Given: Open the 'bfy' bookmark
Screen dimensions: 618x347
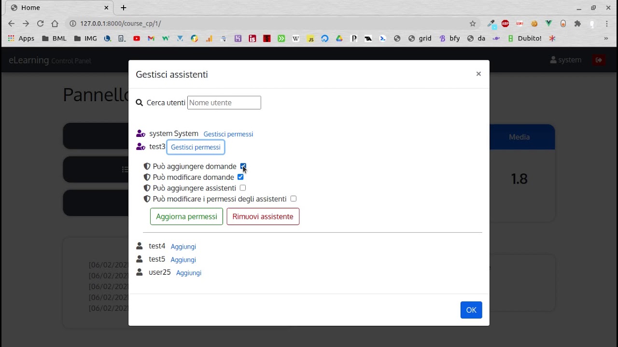Looking at the screenshot, I should point(449,39).
